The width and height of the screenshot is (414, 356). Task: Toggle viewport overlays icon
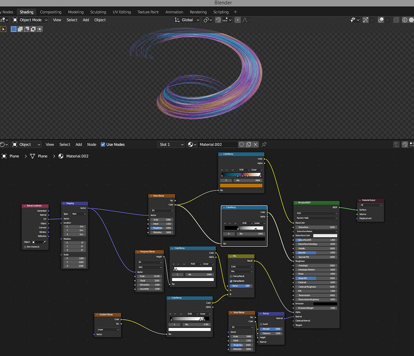pyautogui.click(x=381, y=20)
